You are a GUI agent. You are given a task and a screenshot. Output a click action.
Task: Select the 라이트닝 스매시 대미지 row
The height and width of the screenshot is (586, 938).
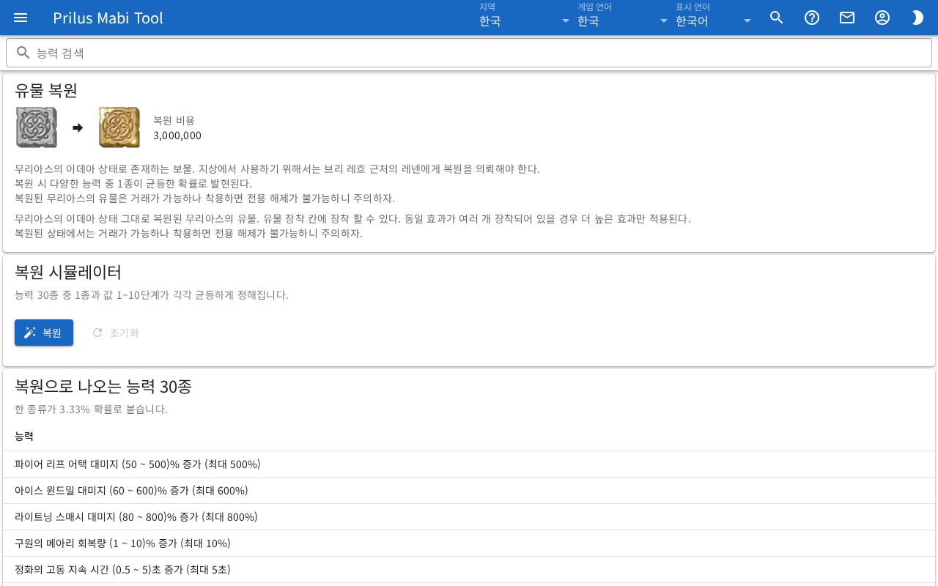[469, 517]
